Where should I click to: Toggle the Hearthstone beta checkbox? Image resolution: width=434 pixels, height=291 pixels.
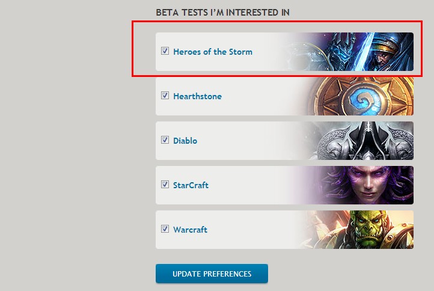(165, 96)
